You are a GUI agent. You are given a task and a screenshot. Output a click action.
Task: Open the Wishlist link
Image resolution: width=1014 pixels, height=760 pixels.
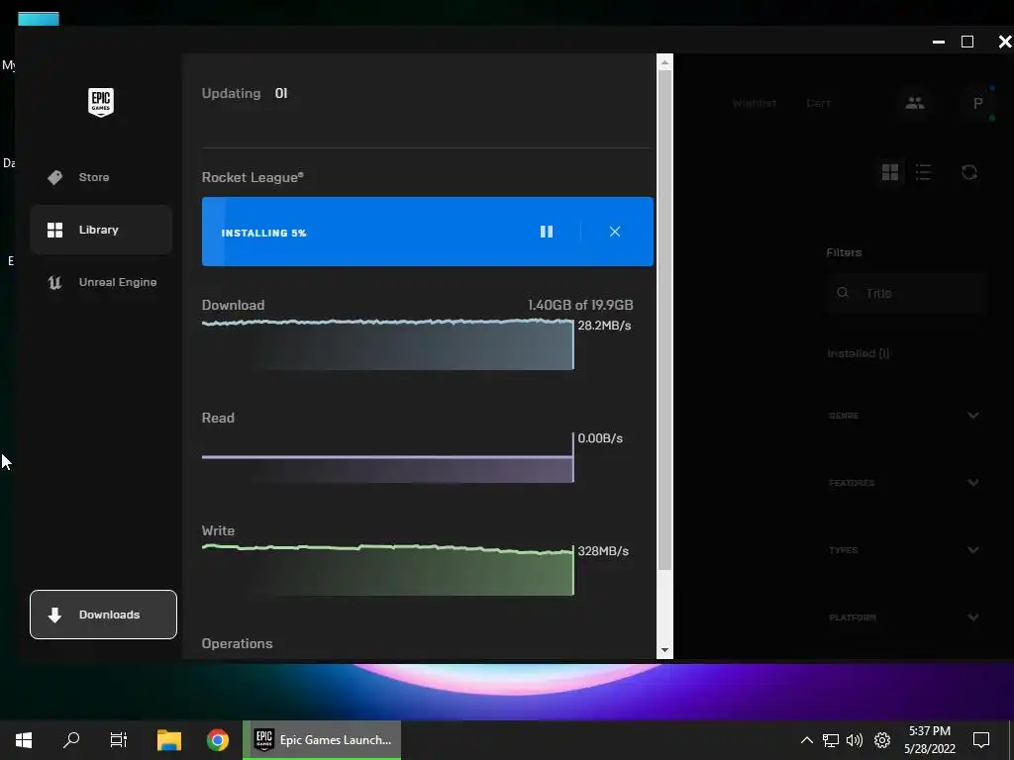pos(754,103)
